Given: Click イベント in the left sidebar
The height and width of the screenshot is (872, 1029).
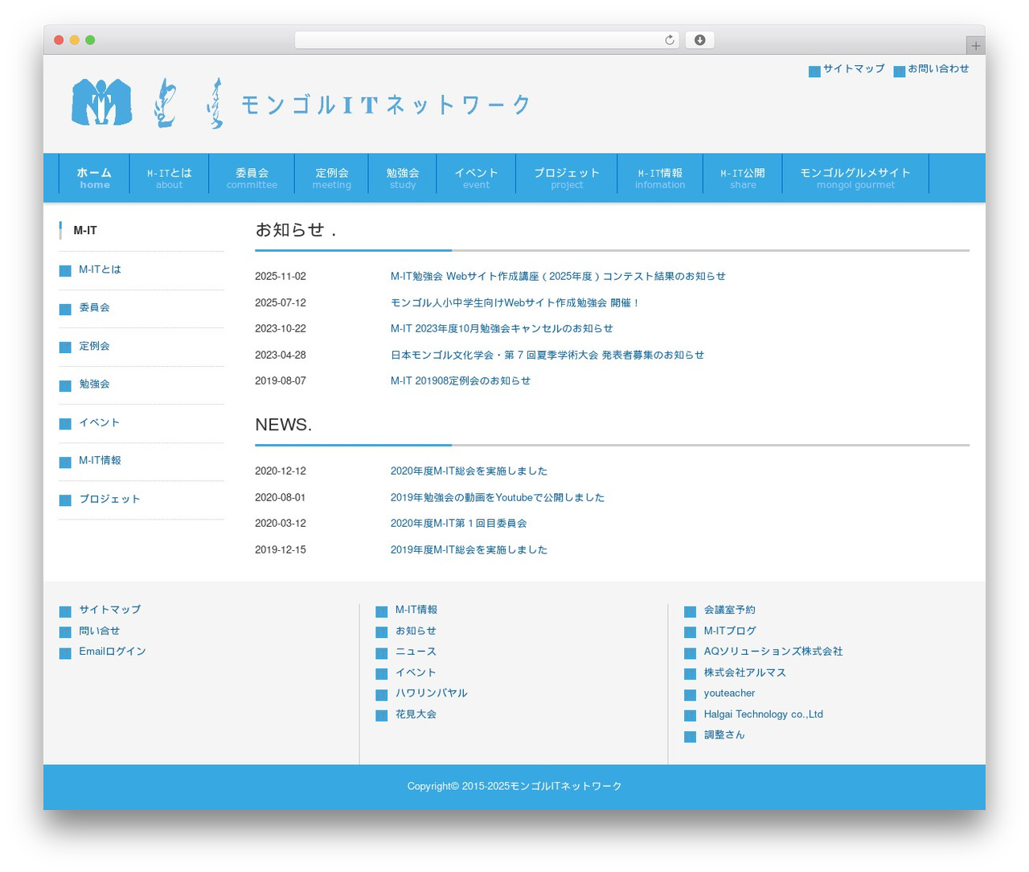Looking at the screenshot, I should click(x=99, y=422).
